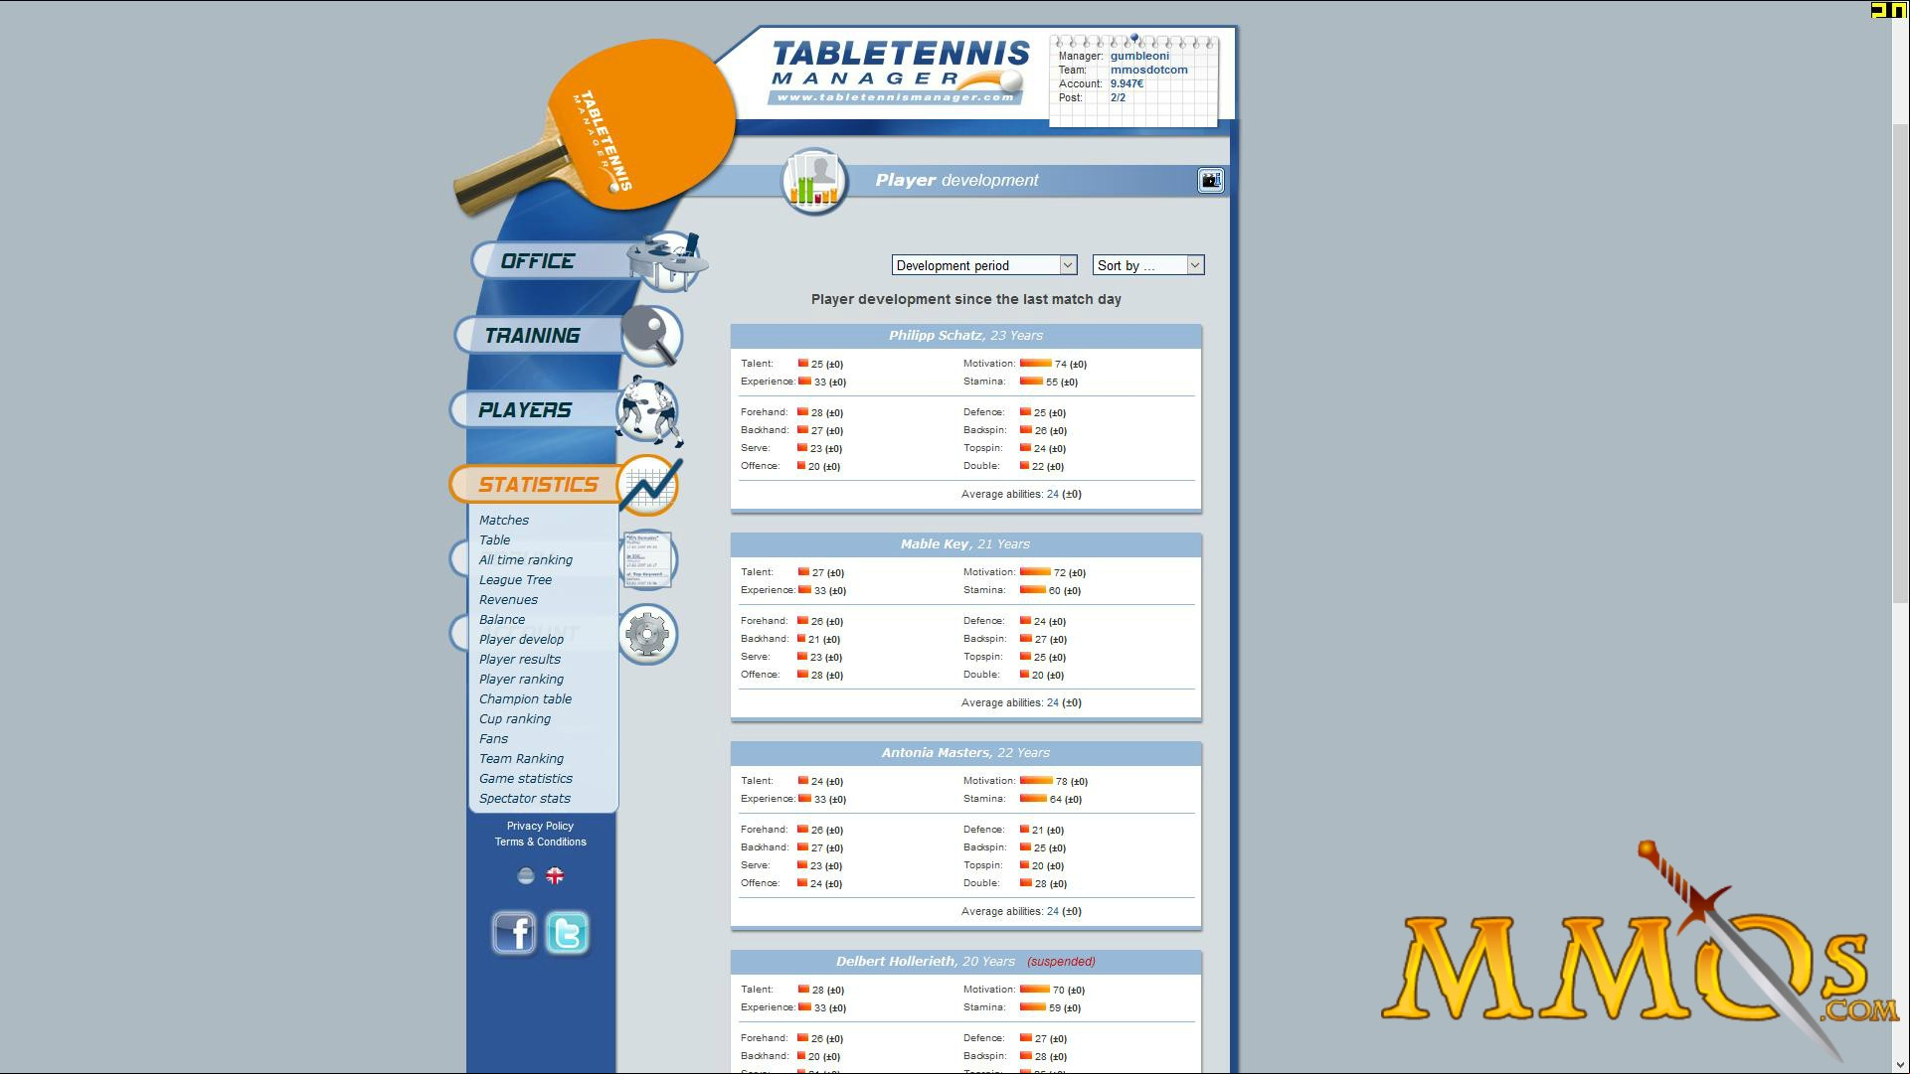Click Antonia Masters average abilities value
The width and height of the screenshot is (1910, 1074).
(1053, 911)
